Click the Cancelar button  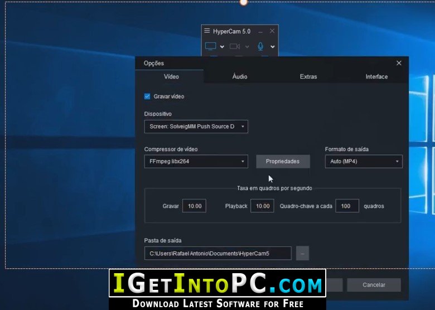pyautogui.click(x=374, y=285)
